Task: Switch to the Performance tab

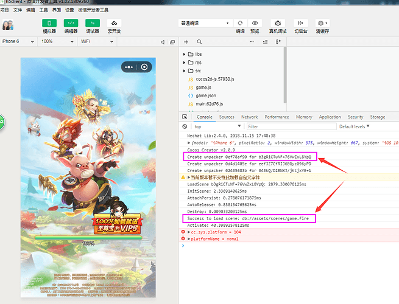Action: click(277, 117)
